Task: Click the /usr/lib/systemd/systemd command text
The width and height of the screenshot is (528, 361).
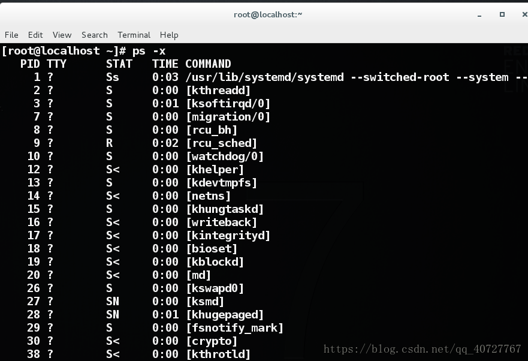Action: (x=265, y=77)
